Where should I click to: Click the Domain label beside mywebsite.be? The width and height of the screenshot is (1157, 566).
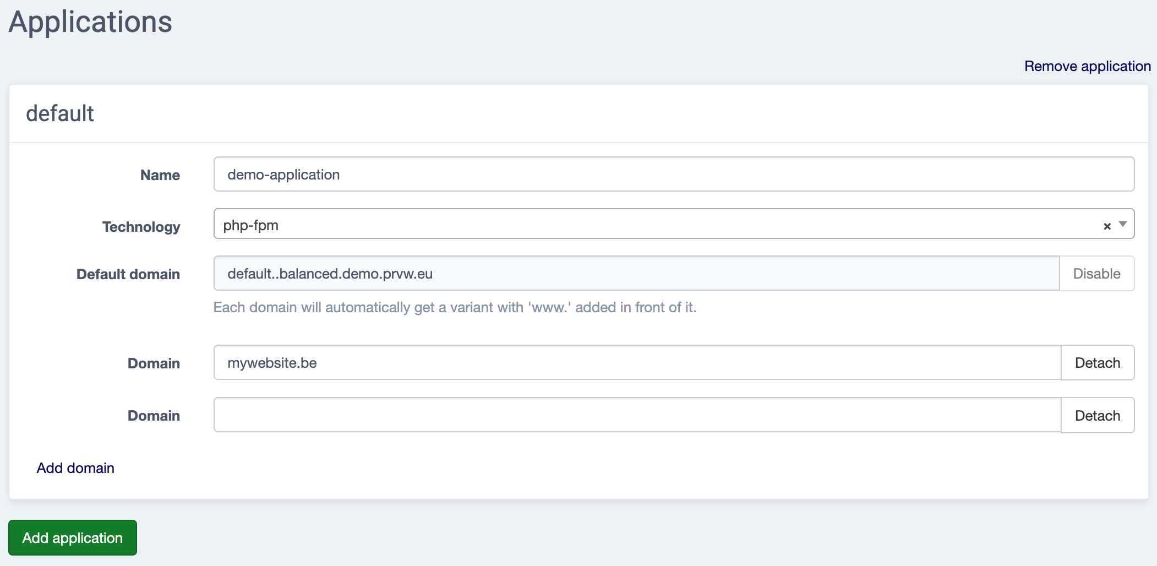click(x=154, y=363)
